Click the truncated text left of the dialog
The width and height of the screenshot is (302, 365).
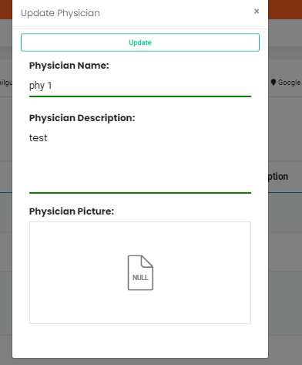(x=6, y=83)
